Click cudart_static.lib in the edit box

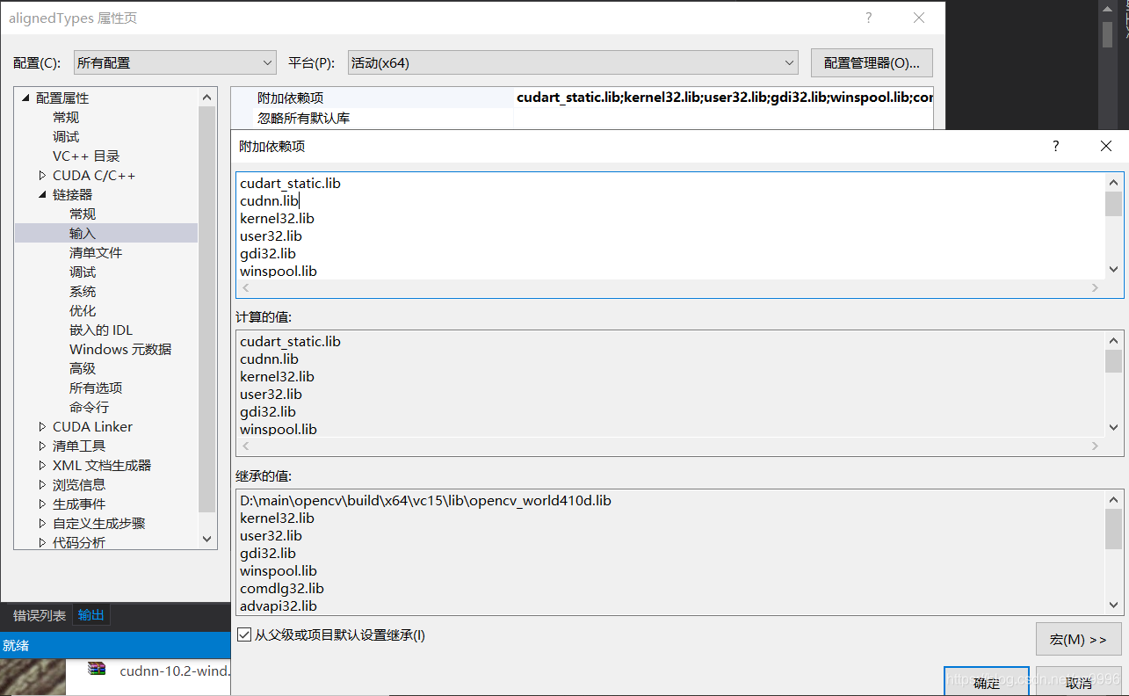(x=290, y=183)
